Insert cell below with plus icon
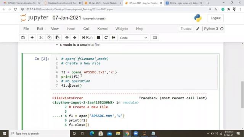Screen dimensions: 244x137 32,38
